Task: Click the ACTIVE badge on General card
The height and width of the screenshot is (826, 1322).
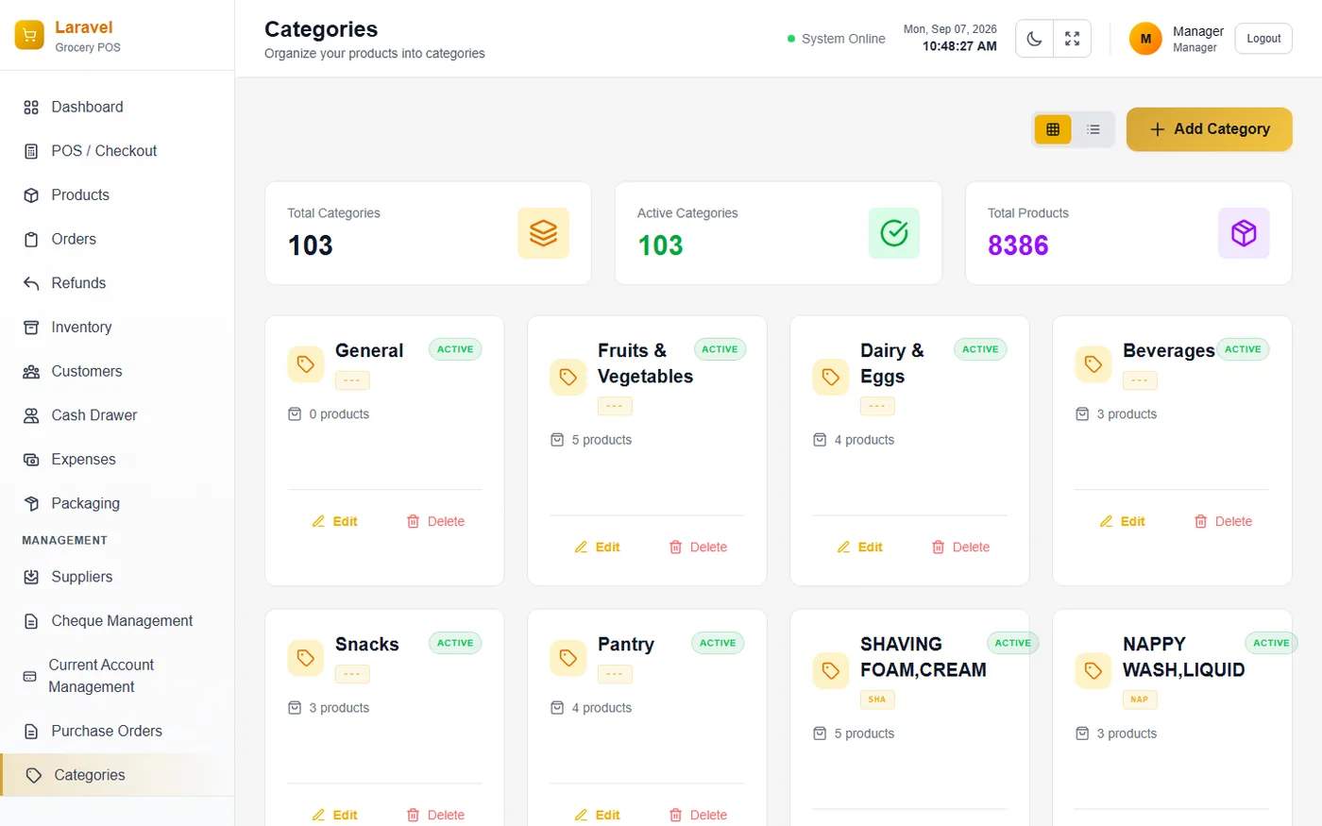Action: click(x=455, y=349)
